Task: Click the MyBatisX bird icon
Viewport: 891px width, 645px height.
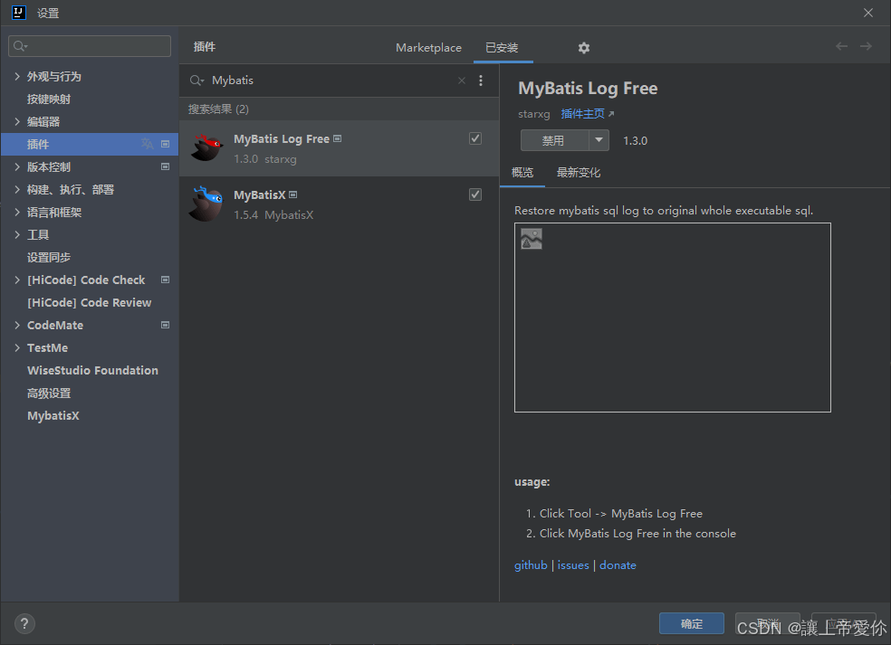Action: [206, 204]
